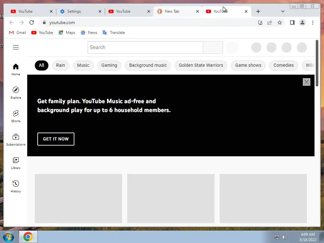Go to YouTube Home in sidebar

16,70
